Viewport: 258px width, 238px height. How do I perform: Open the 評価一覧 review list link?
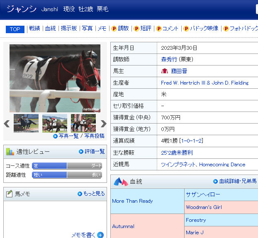click(x=95, y=151)
